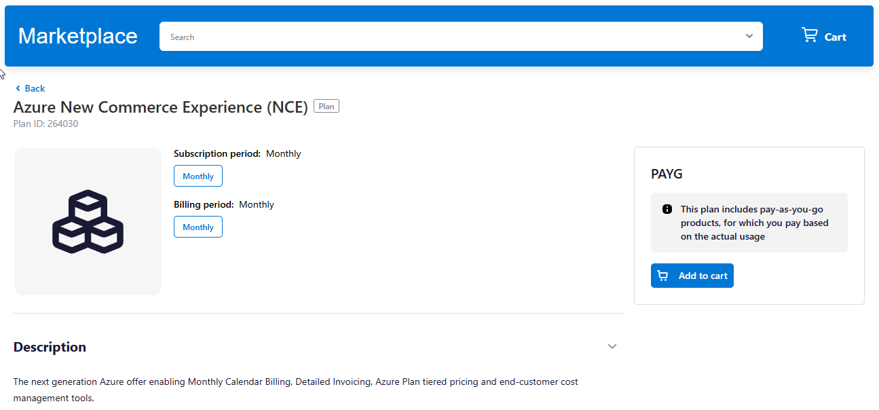Expand the search box dropdown chevron

[749, 36]
